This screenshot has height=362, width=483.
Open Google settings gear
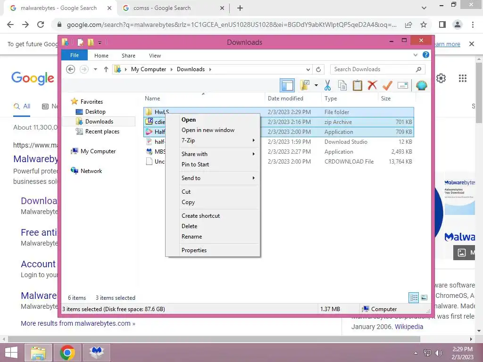tap(441, 78)
